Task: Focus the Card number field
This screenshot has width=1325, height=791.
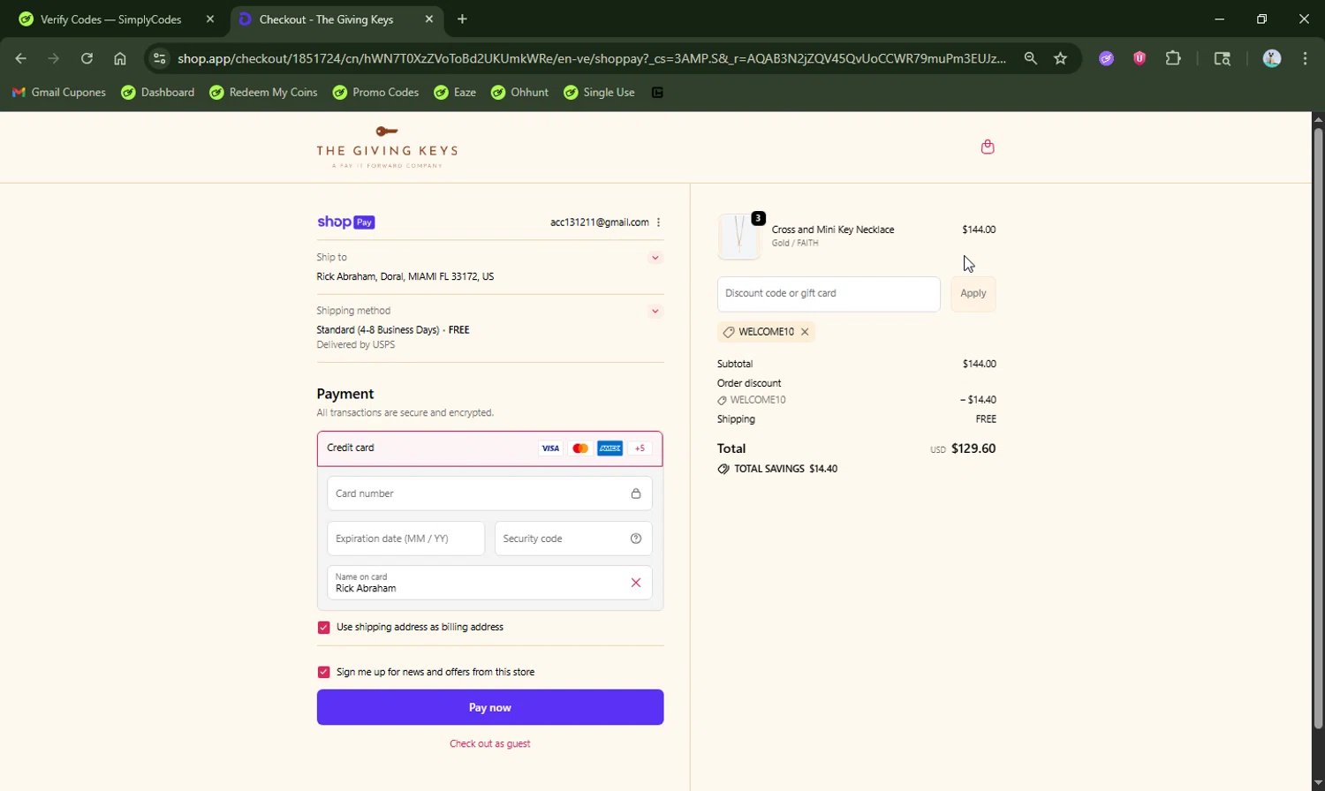Action: [490, 493]
